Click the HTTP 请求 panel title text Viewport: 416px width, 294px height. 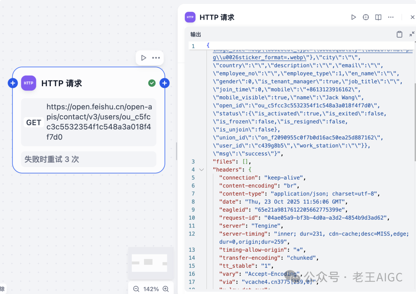(217, 17)
